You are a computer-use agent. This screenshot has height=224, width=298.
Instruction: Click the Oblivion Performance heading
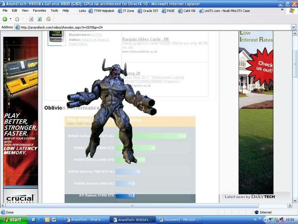[x=72, y=108]
